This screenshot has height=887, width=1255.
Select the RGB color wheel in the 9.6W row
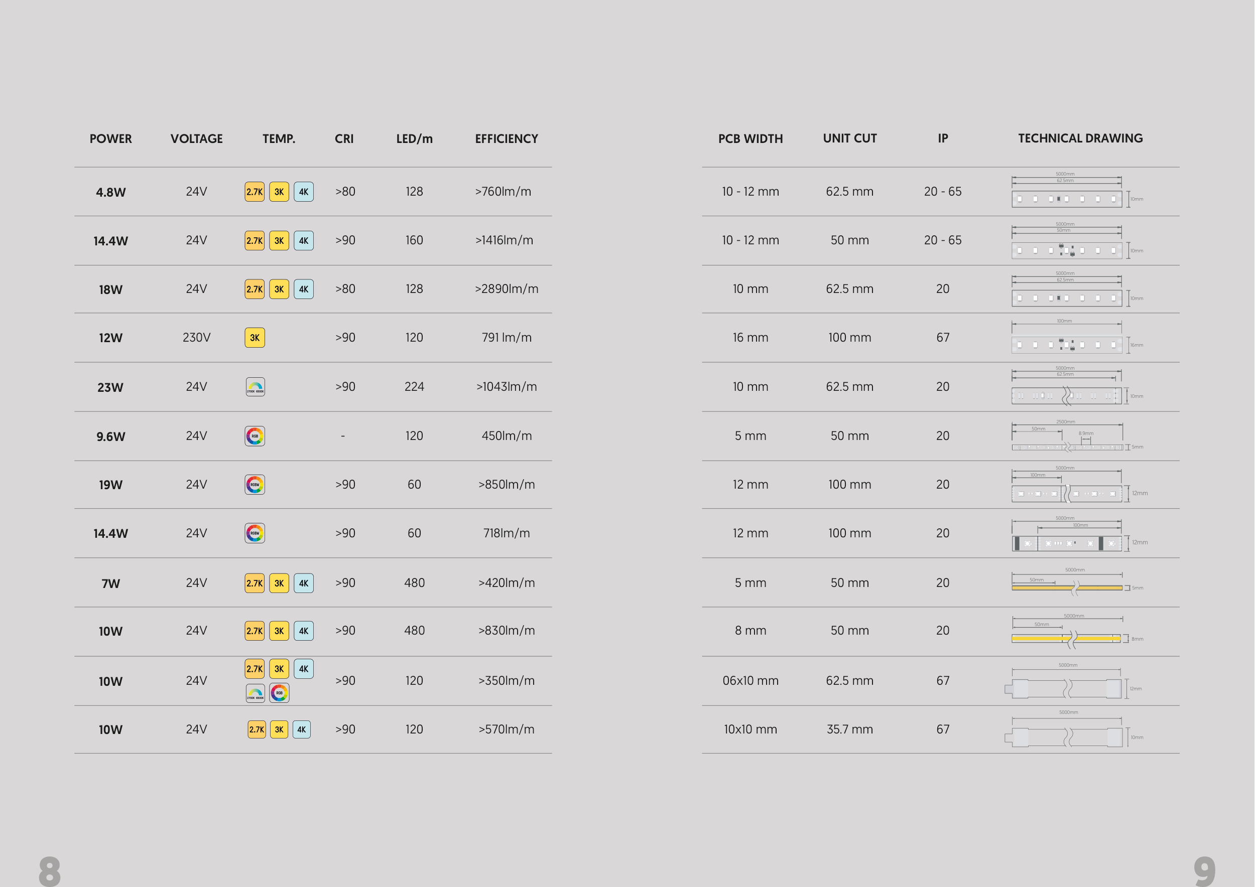[x=255, y=436]
